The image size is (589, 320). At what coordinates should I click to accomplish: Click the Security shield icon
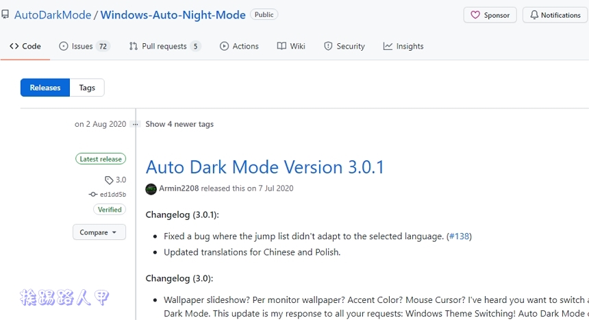(328, 46)
